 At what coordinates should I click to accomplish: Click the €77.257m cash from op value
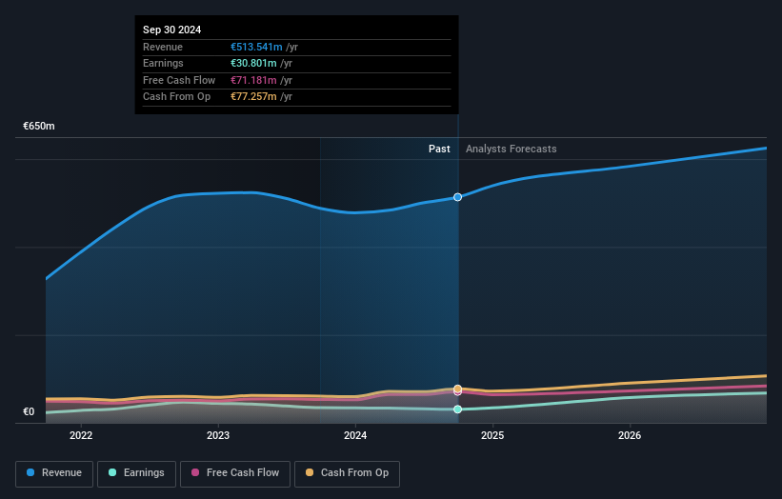point(253,97)
